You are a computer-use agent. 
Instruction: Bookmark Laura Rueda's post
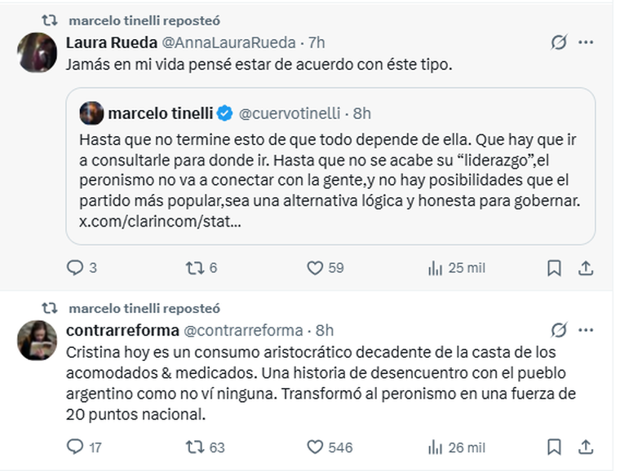(x=554, y=267)
